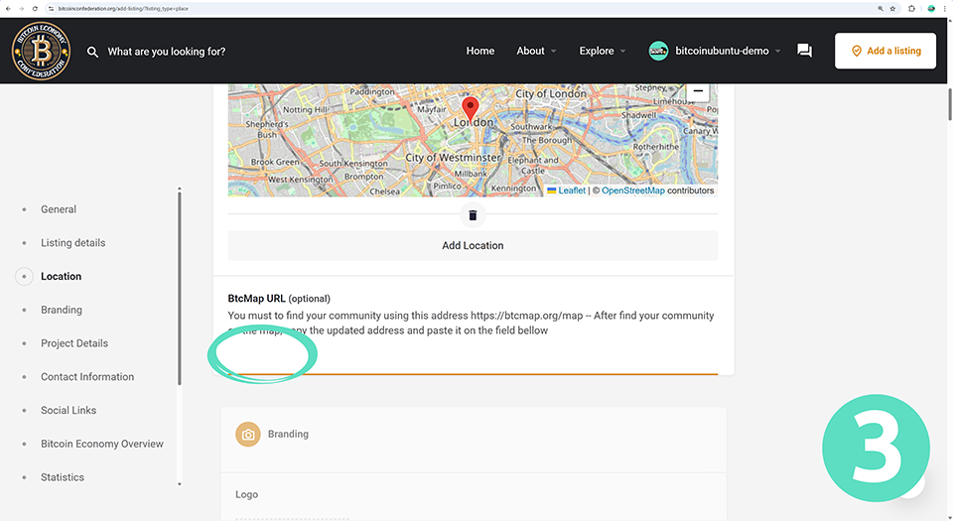Click the Add a listing button
The height and width of the screenshot is (521, 953).
click(x=885, y=51)
